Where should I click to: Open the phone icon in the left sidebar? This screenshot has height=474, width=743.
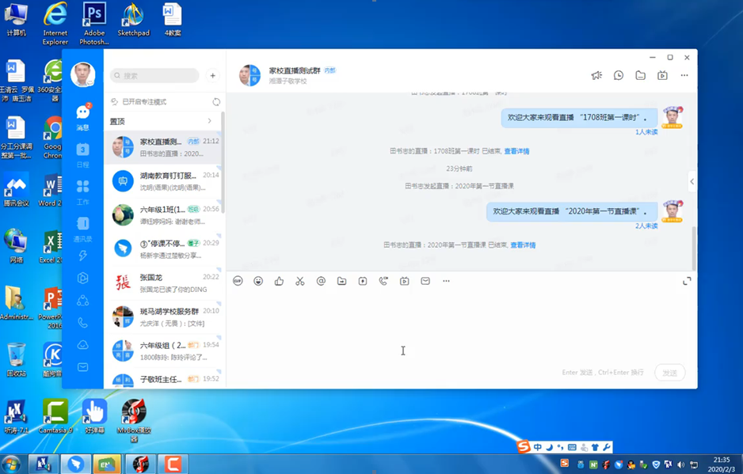(82, 323)
